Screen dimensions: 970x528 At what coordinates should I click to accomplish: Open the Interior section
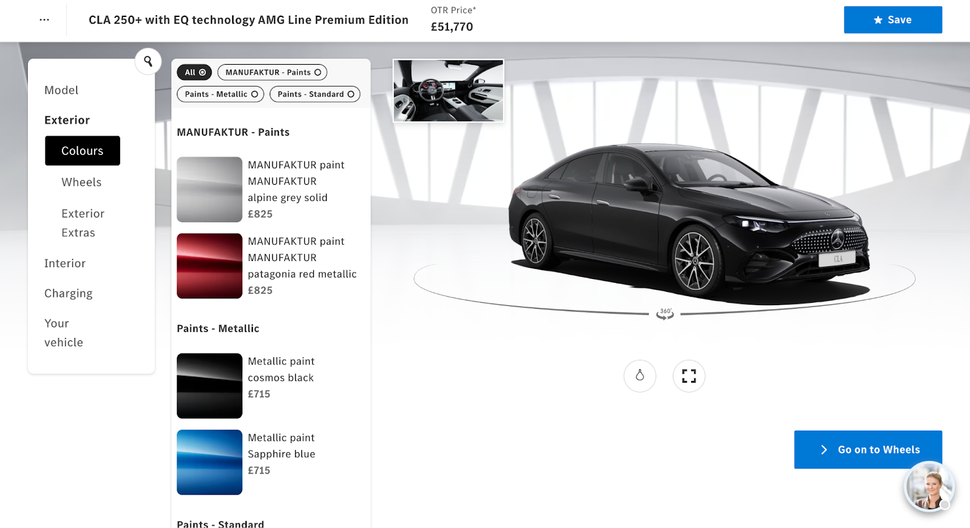pos(65,263)
